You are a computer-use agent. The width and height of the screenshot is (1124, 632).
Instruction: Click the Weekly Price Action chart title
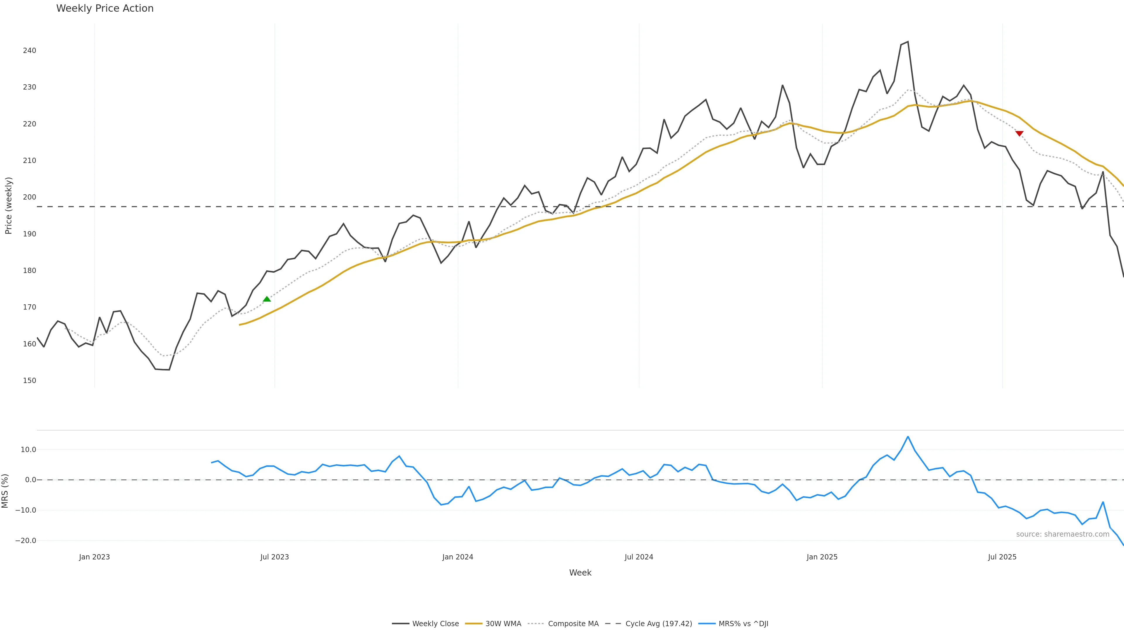(x=105, y=8)
